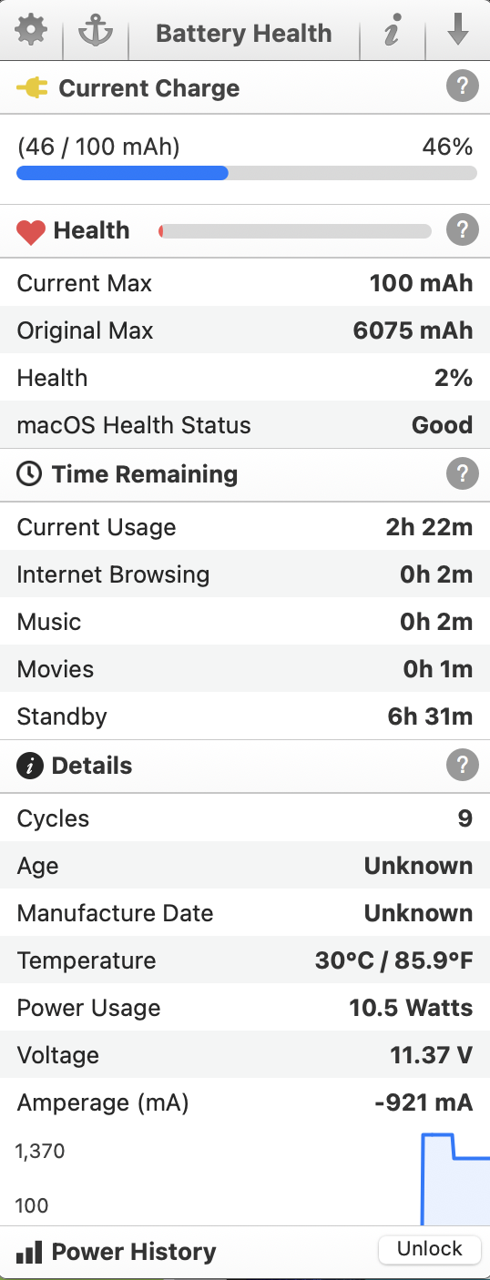Screen dimensions: 490x1280
Task: Click the red heart Health icon
Action: (x=31, y=231)
